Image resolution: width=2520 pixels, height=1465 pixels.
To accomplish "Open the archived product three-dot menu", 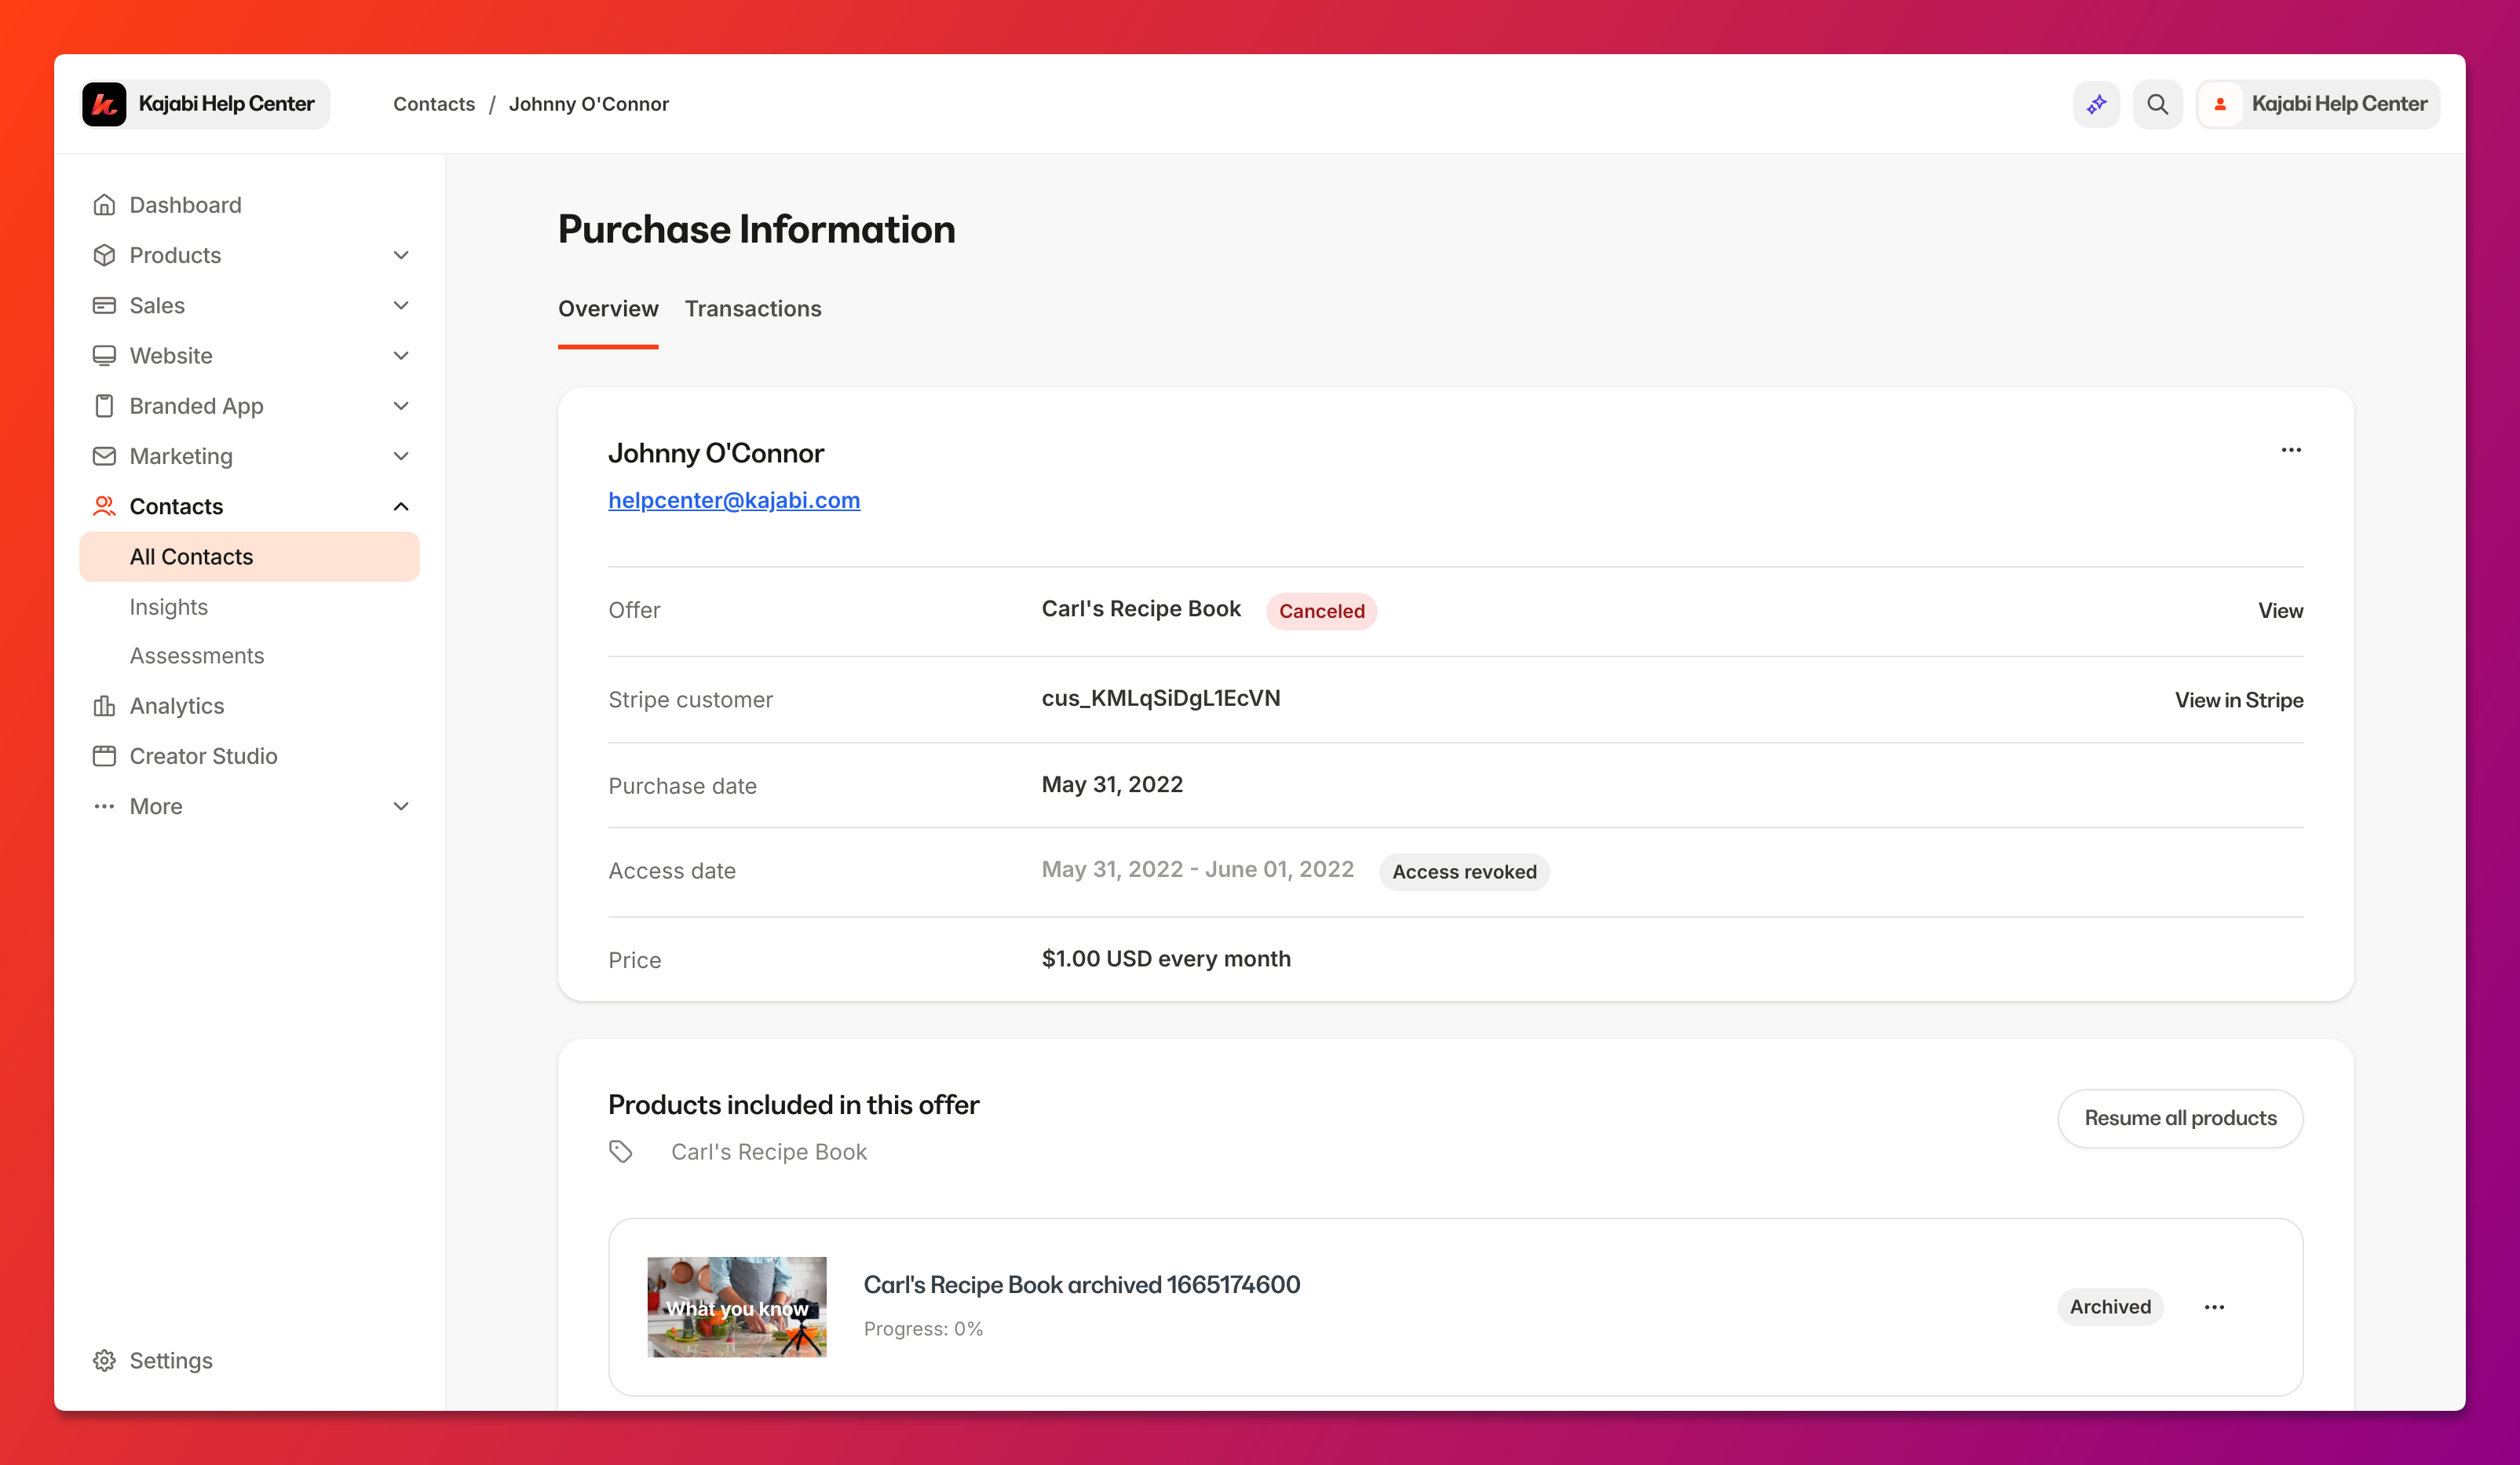I will pos(2214,1307).
